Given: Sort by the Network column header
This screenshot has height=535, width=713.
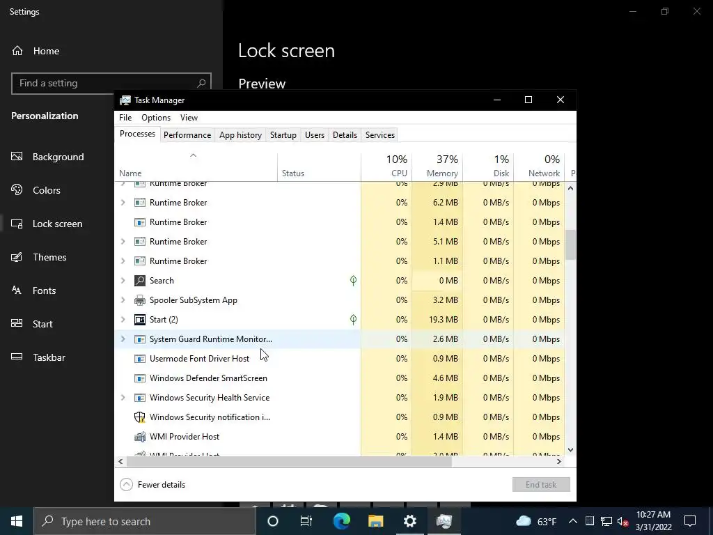Looking at the screenshot, I should 539,166.
